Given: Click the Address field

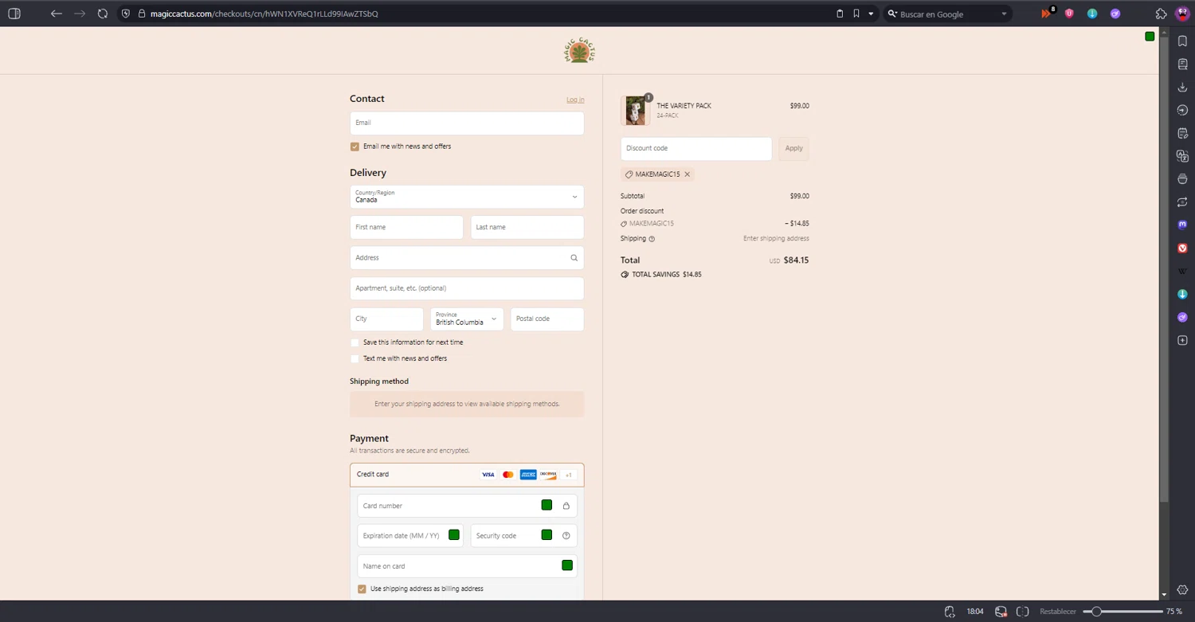Looking at the screenshot, I should click(467, 258).
